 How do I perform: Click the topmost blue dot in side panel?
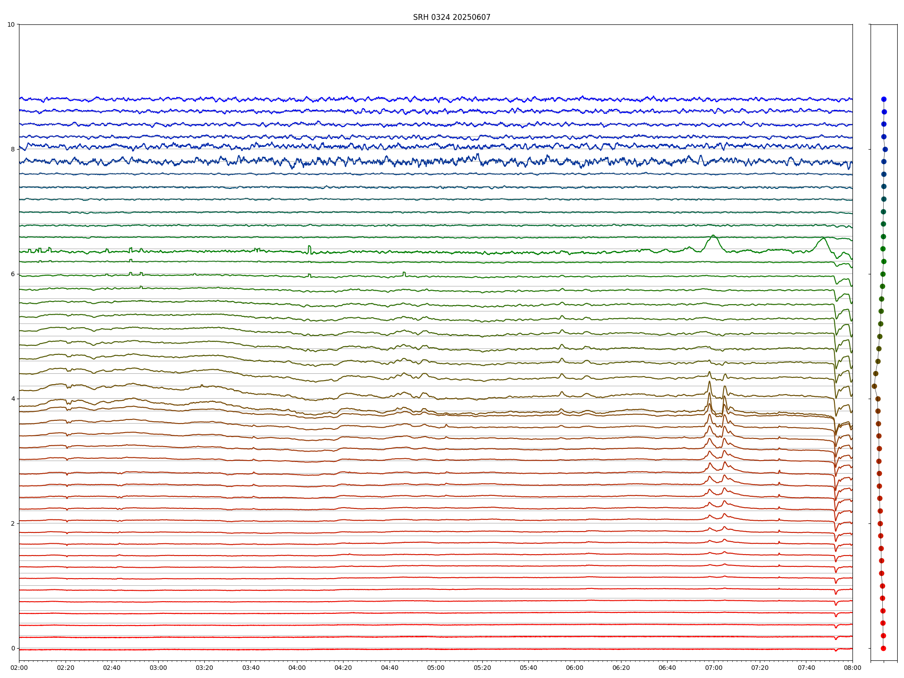pos(884,99)
